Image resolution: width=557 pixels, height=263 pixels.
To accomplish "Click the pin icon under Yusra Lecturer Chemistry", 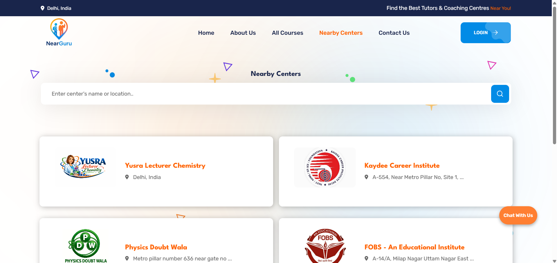I will click(x=127, y=177).
